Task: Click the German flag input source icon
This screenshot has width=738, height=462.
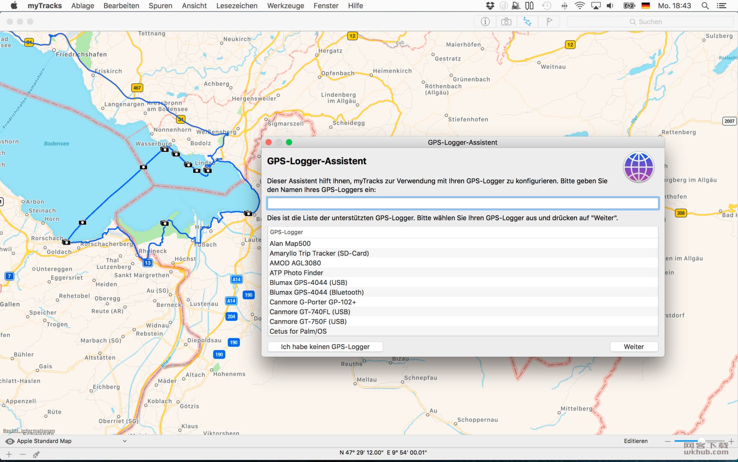Action: (x=646, y=6)
